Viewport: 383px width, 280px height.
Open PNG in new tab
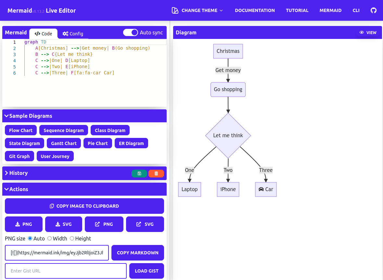tap(104, 224)
